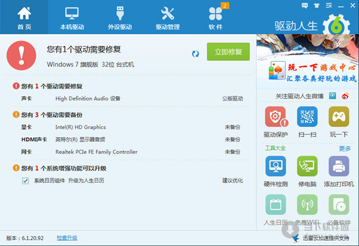The image size is (359, 246).
Task: Click the 您有 3 个驱动需要备份 heading
Action: pos(51,115)
